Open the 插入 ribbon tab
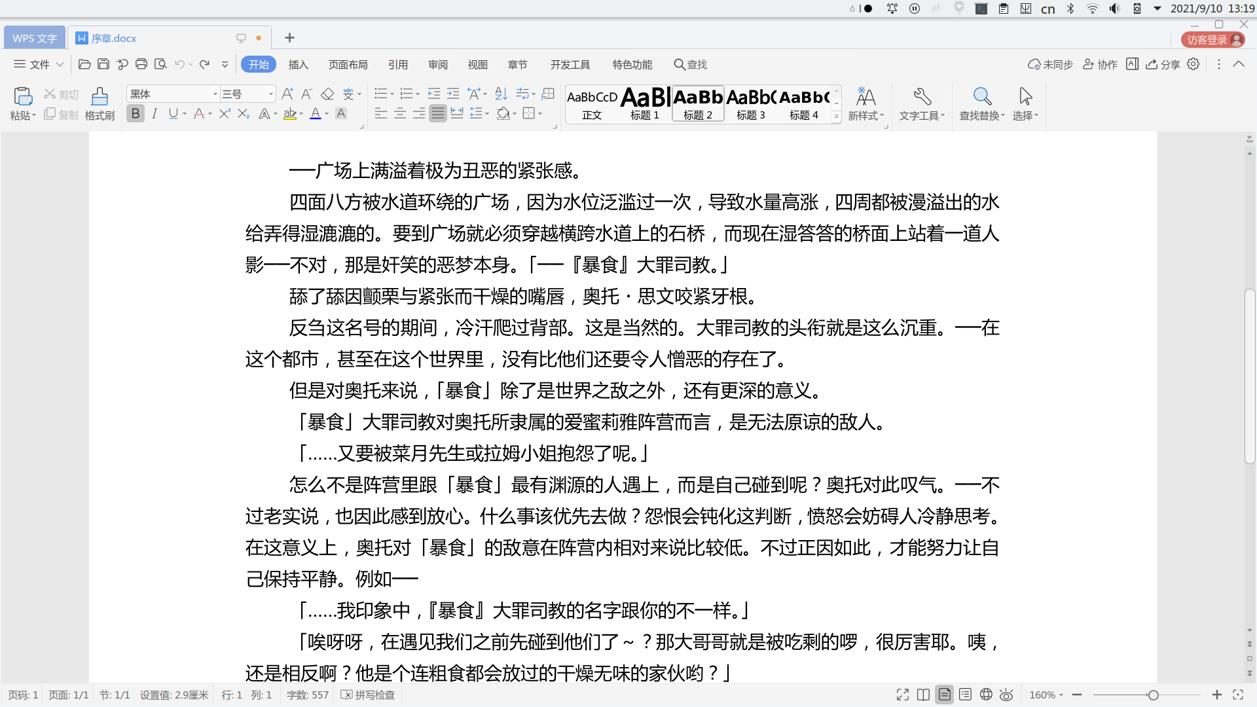 point(298,65)
